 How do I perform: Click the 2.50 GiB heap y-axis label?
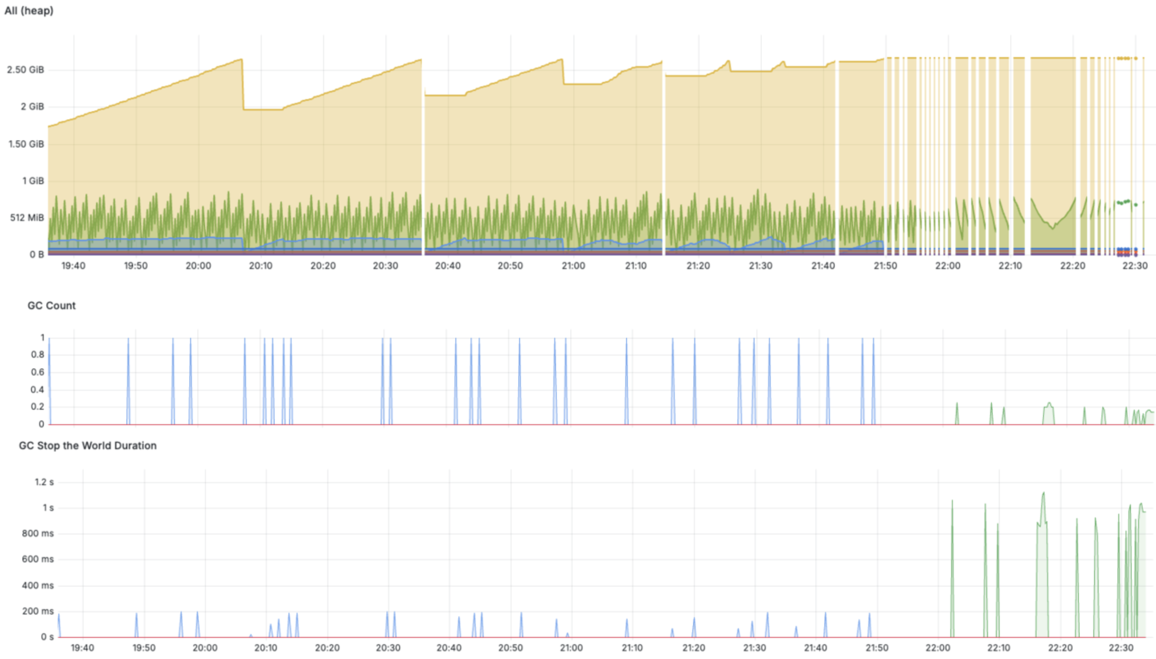25,70
